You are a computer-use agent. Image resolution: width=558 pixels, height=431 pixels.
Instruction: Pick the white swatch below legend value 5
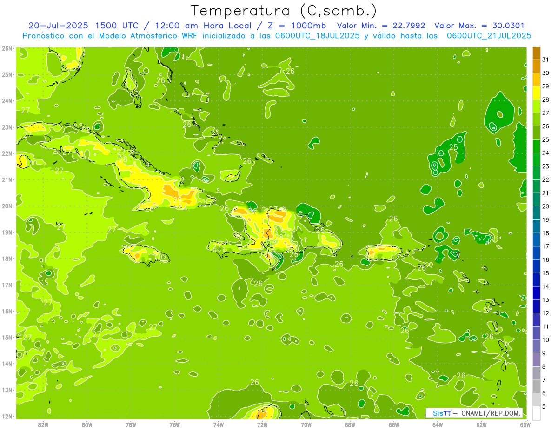click(536, 413)
